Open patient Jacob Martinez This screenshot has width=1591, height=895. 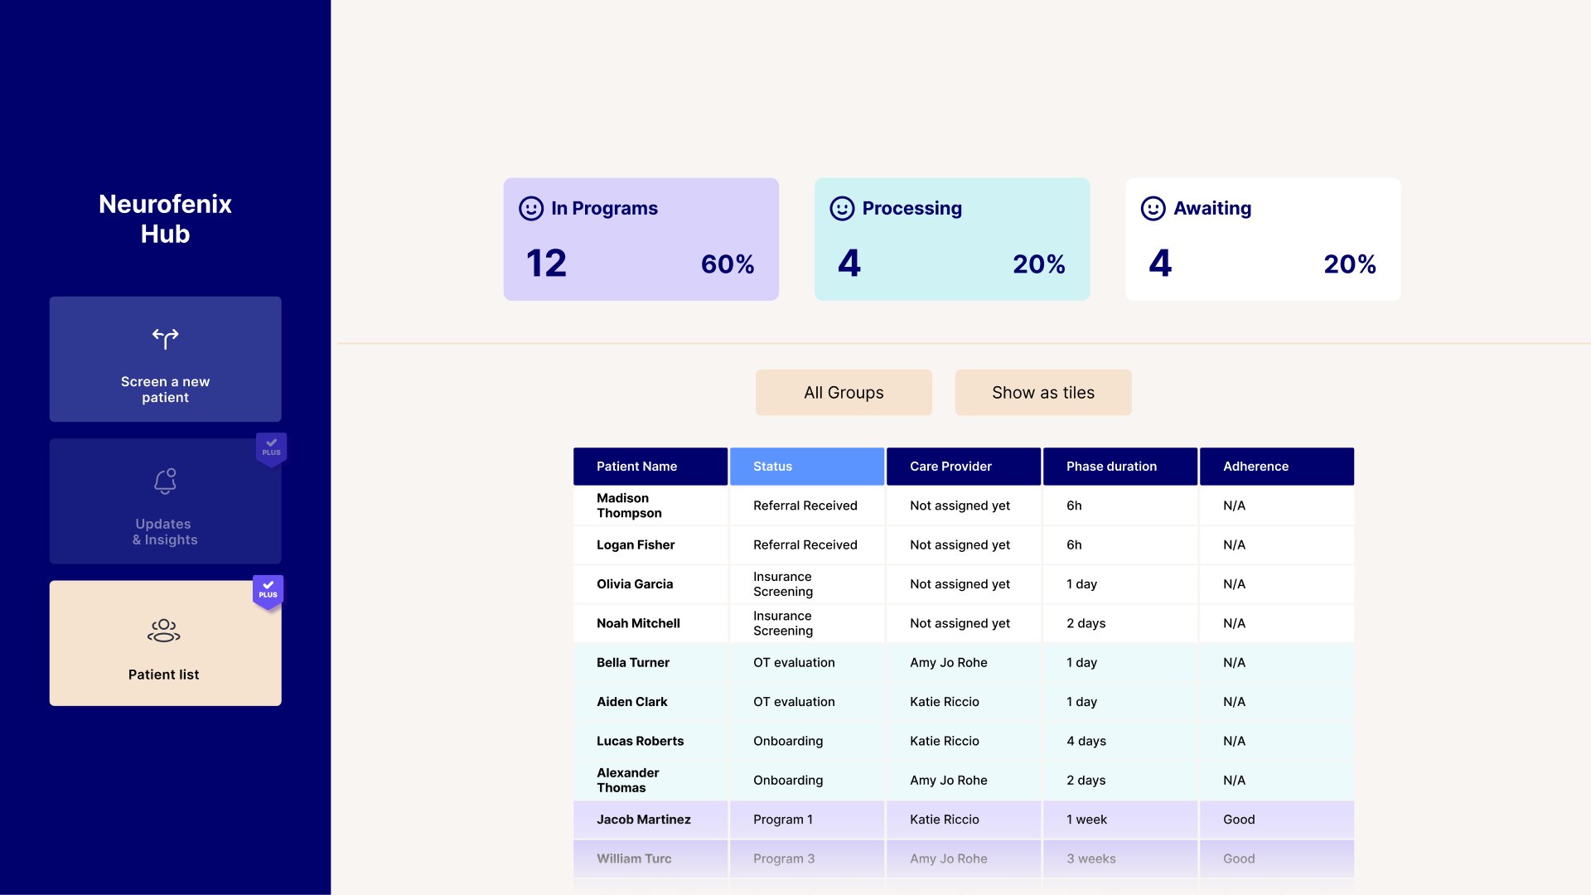click(x=644, y=820)
